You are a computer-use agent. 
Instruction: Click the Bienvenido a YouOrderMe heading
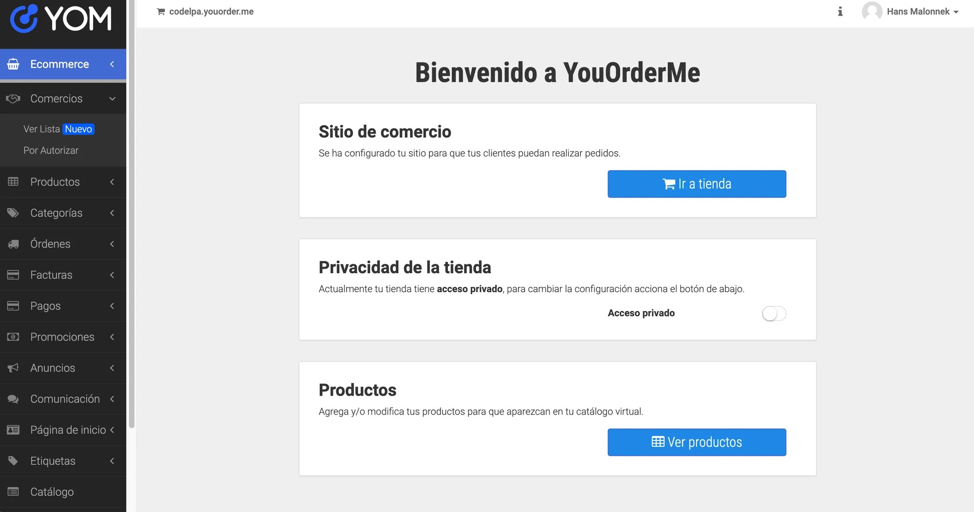tap(557, 73)
